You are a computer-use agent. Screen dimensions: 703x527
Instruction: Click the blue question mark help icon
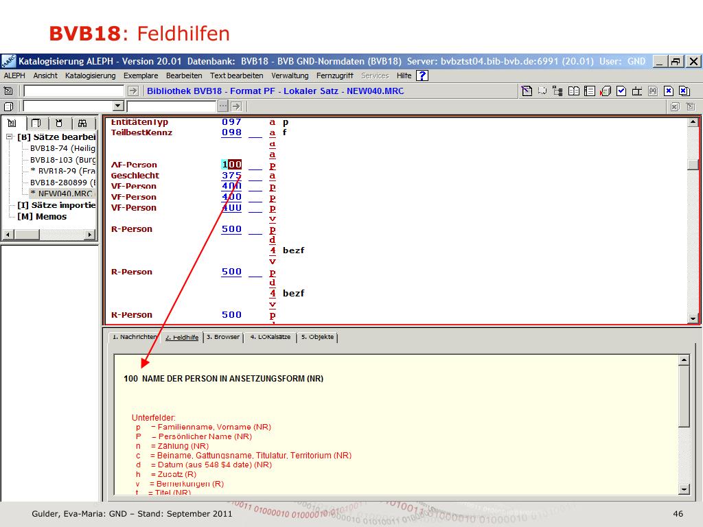(x=423, y=75)
